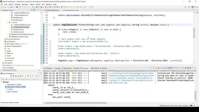199x112 pixels.
Task: Switch to the Java perspective icon
Action: pos(192,7)
